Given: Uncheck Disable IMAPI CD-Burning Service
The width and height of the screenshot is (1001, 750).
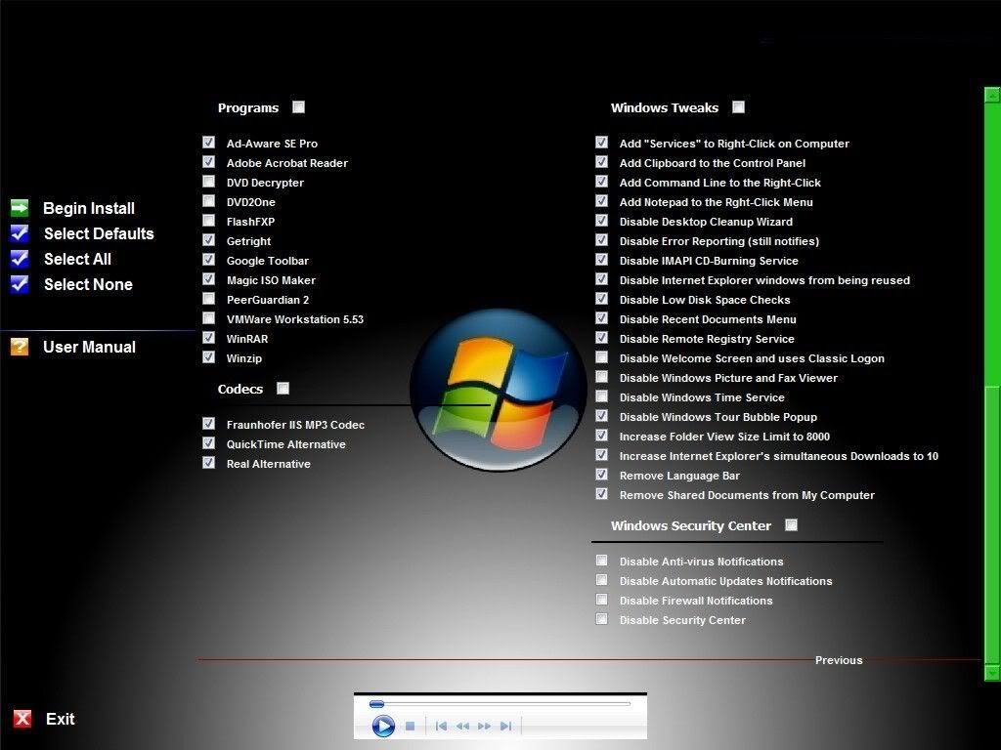Looking at the screenshot, I should tap(601, 260).
